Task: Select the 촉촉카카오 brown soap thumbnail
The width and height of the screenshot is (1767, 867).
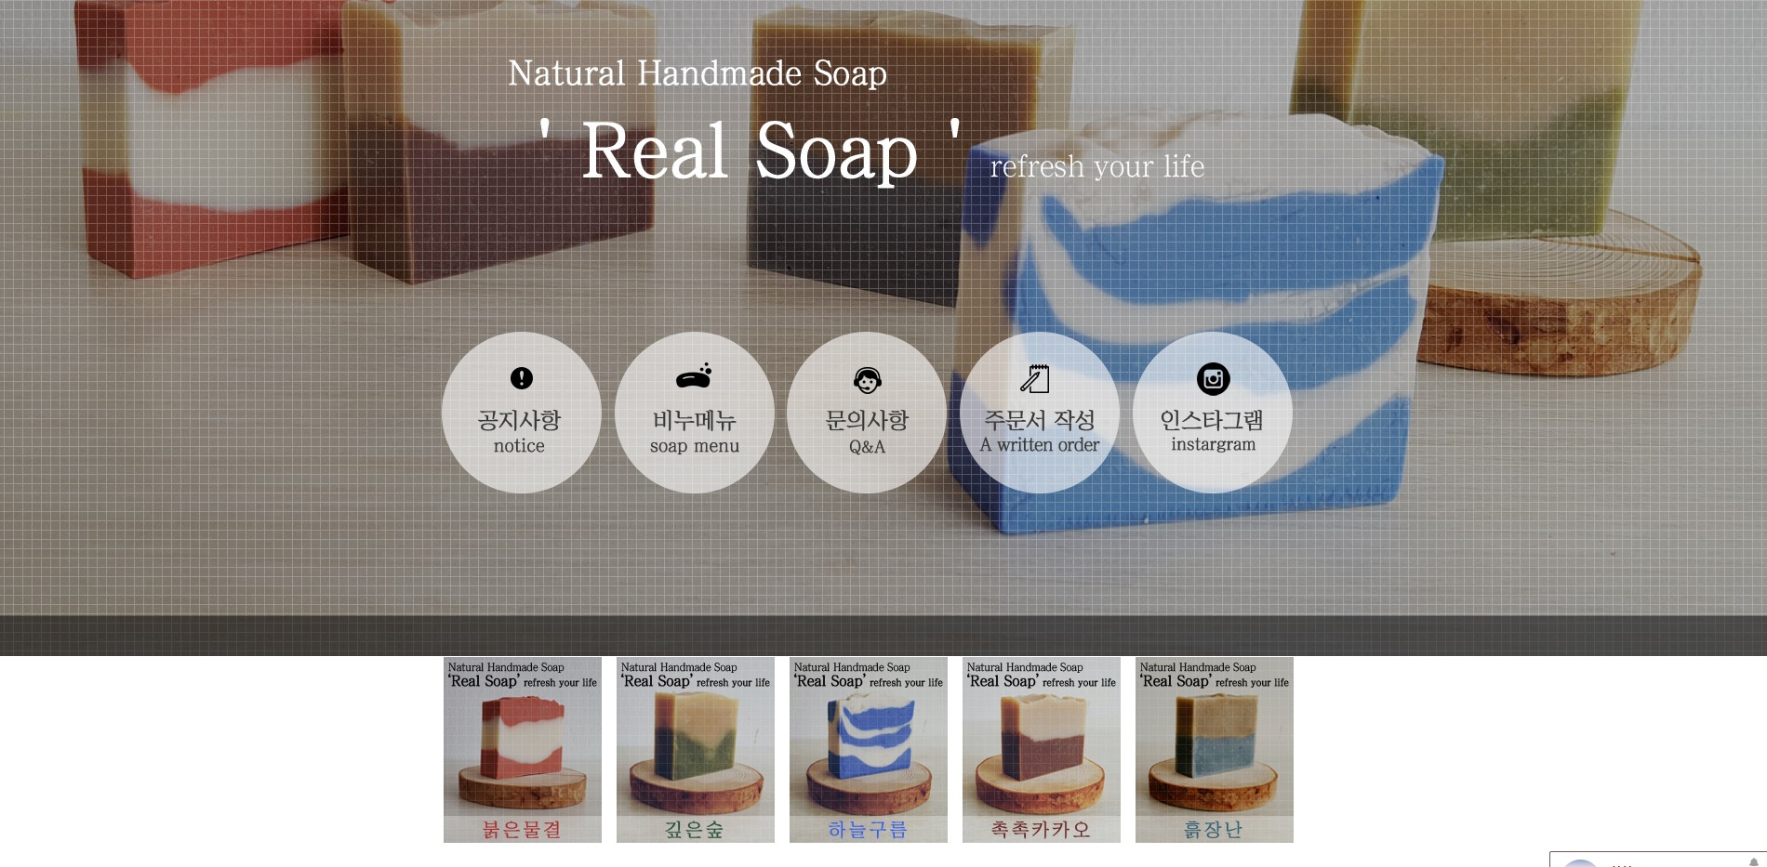Action: coord(1042,750)
